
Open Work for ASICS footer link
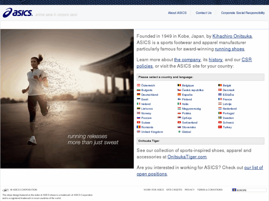[154, 190]
